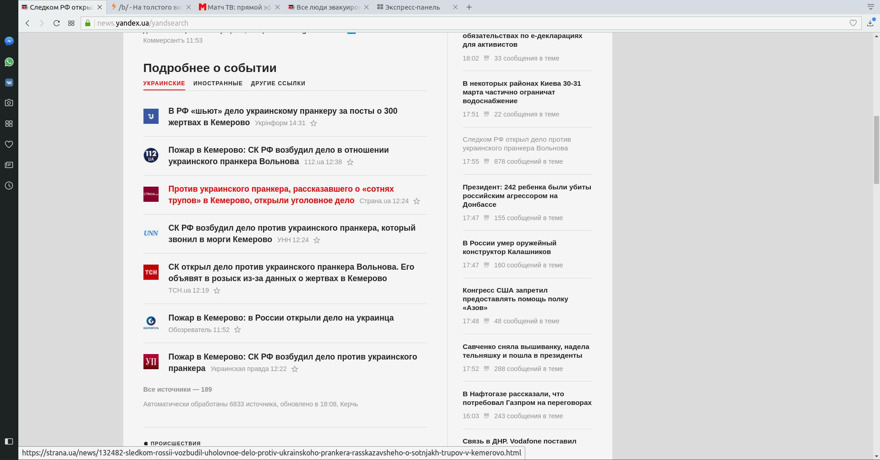The image size is (880, 460).
Task: Reload the current page
Action: click(x=56, y=23)
